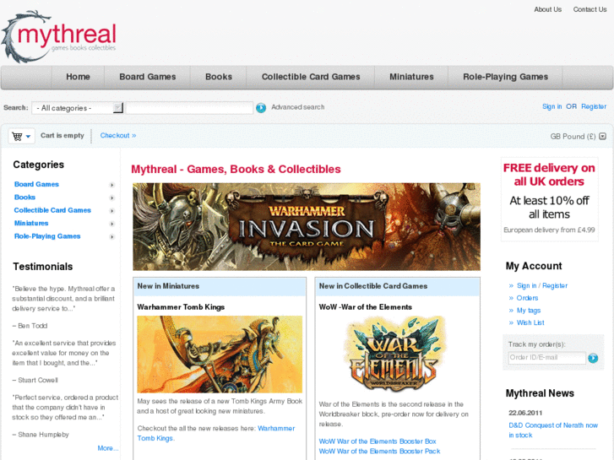This screenshot has height=460, width=614.
Task: Open Books navigation tab
Action: [219, 77]
